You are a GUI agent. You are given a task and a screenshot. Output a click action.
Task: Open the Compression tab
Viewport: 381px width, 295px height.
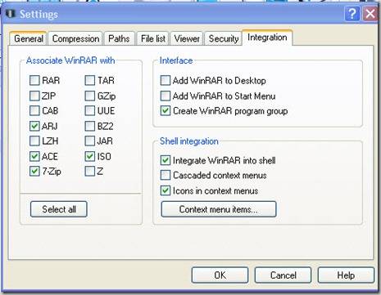pyautogui.click(x=75, y=38)
